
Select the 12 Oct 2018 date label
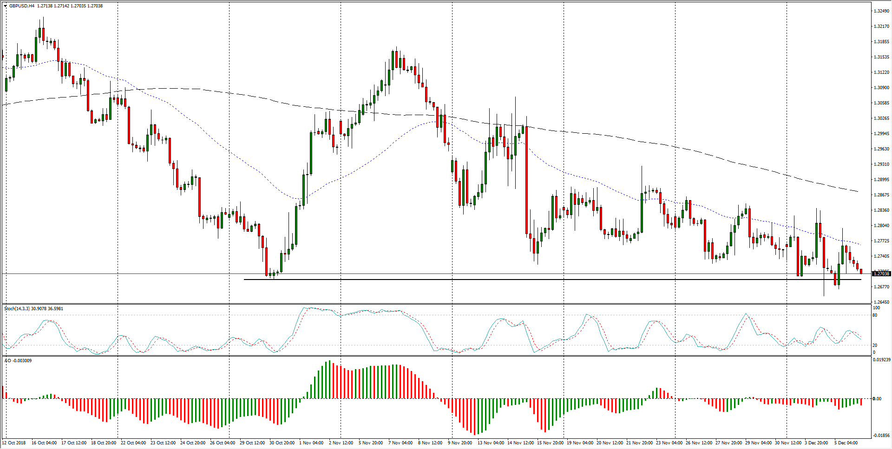click(14, 443)
